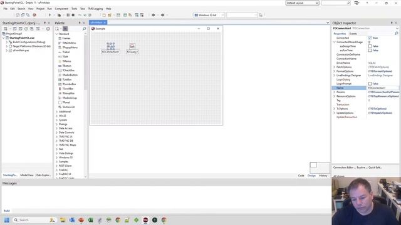The height and width of the screenshot is (225, 401).
Task: Collapse the Standard palette category
Action: pos(57,34)
